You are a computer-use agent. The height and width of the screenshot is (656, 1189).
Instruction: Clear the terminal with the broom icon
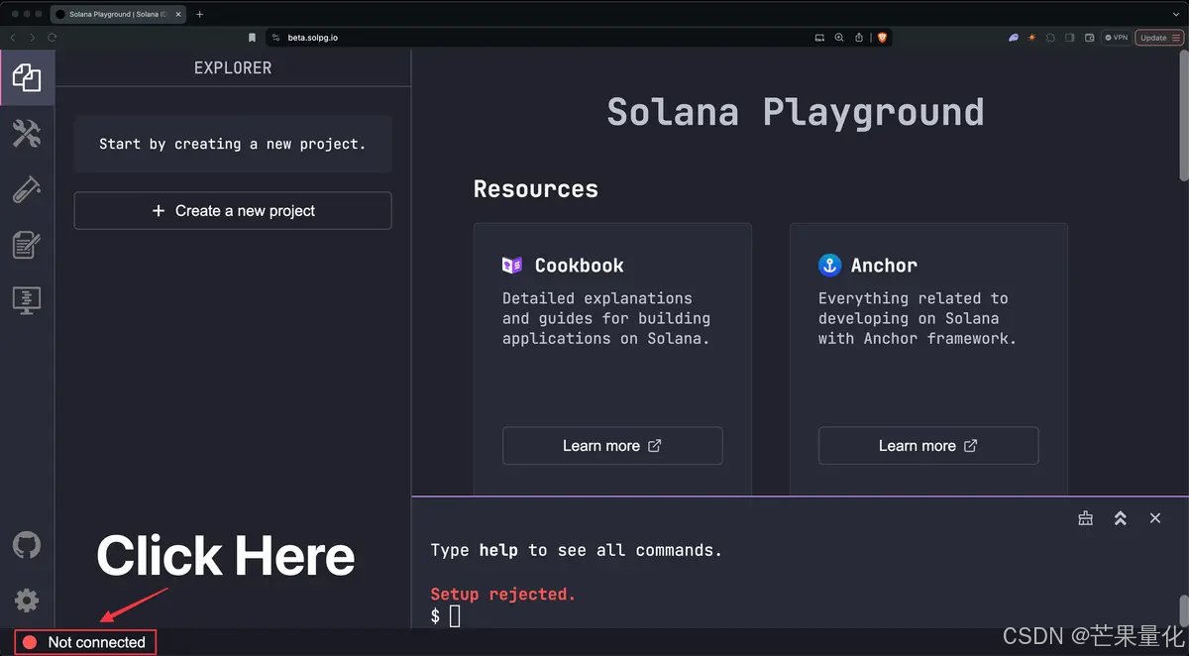click(1086, 518)
